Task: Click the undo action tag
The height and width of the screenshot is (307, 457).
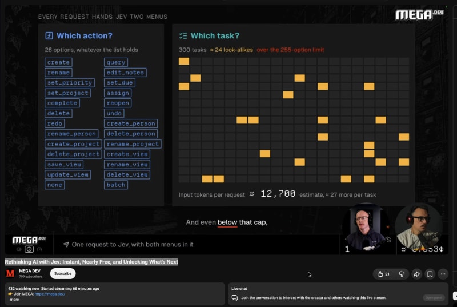Action: click(x=114, y=113)
